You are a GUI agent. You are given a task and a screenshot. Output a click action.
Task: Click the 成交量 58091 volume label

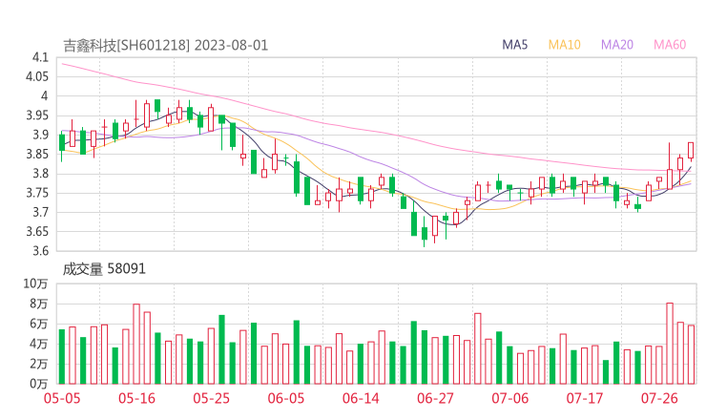[x=104, y=269]
